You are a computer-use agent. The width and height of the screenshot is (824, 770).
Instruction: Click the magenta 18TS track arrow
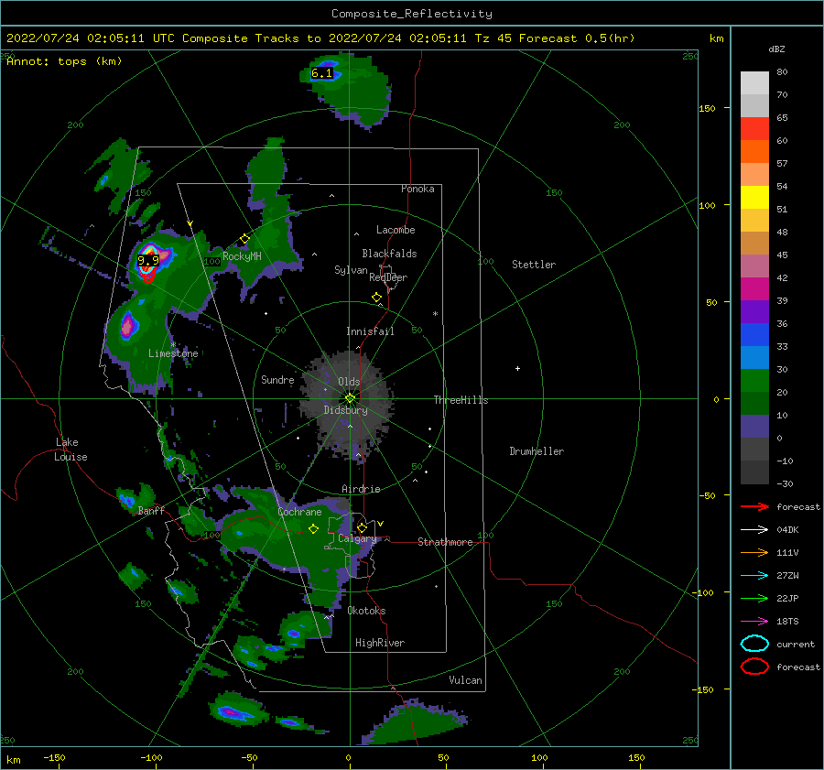[754, 621]
